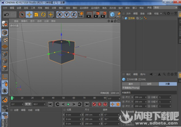Click the Undo arrow icon

[x=6, y=15]
